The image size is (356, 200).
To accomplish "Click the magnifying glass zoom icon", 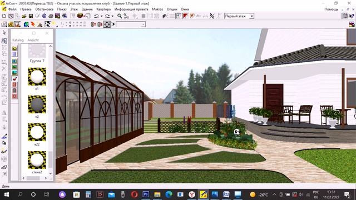I will (120, 16).
